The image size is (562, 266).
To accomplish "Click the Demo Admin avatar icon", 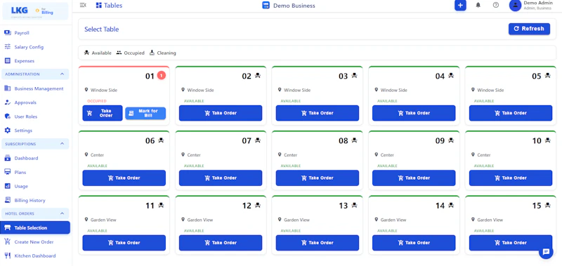I will 515,5.
